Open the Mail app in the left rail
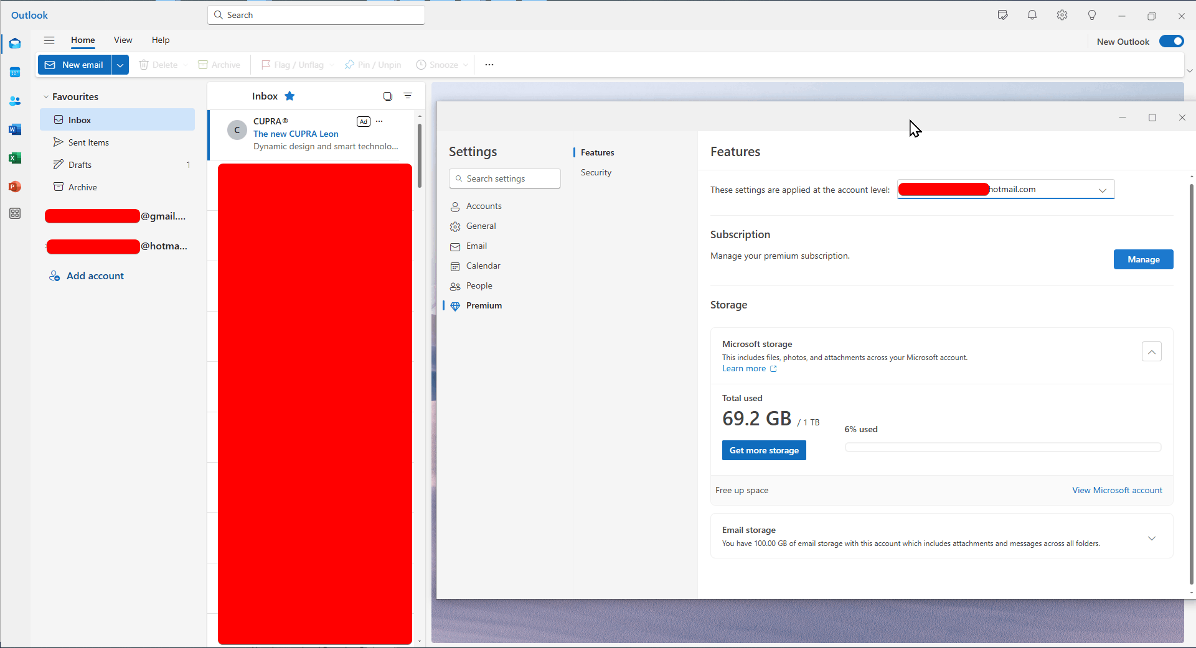Viewport: 1196px width, 648px height. [15, 44]
